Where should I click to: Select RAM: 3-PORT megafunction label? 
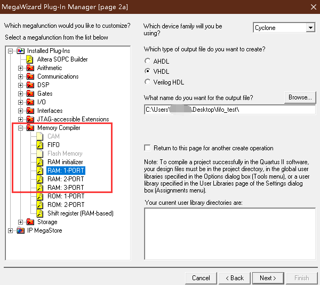click(x=66, y=188)
